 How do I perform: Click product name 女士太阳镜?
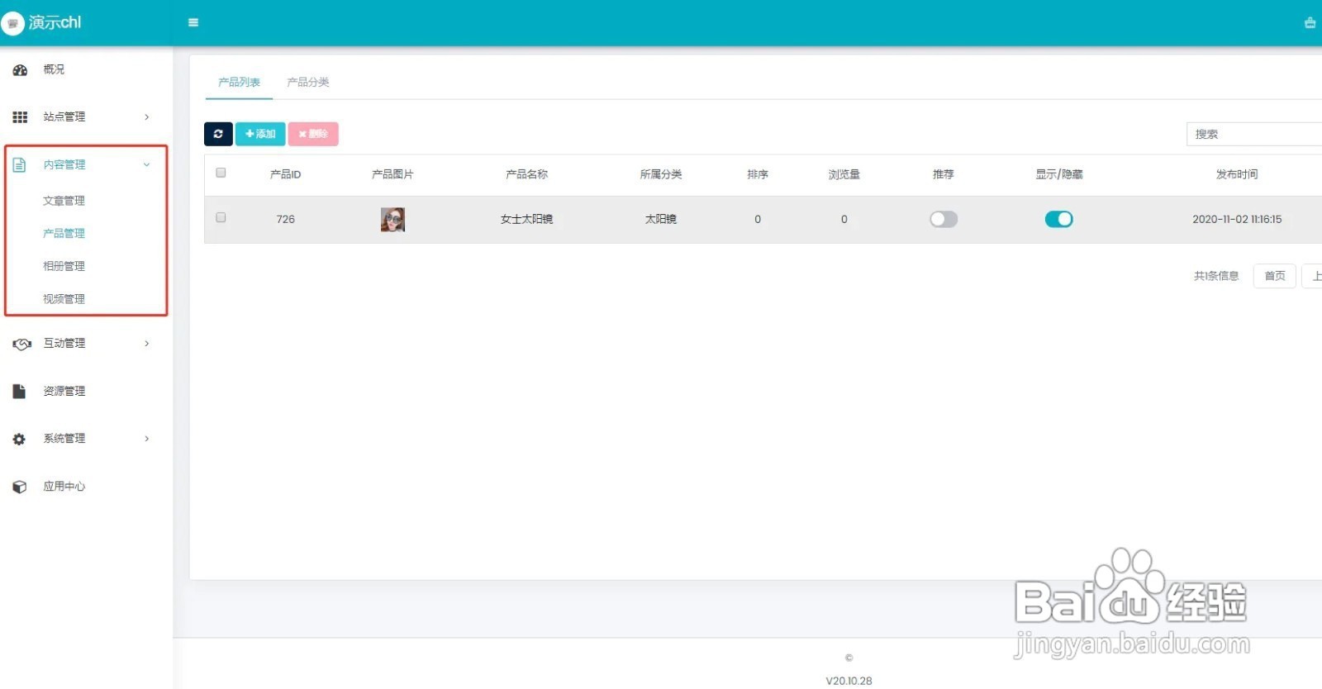526,219
